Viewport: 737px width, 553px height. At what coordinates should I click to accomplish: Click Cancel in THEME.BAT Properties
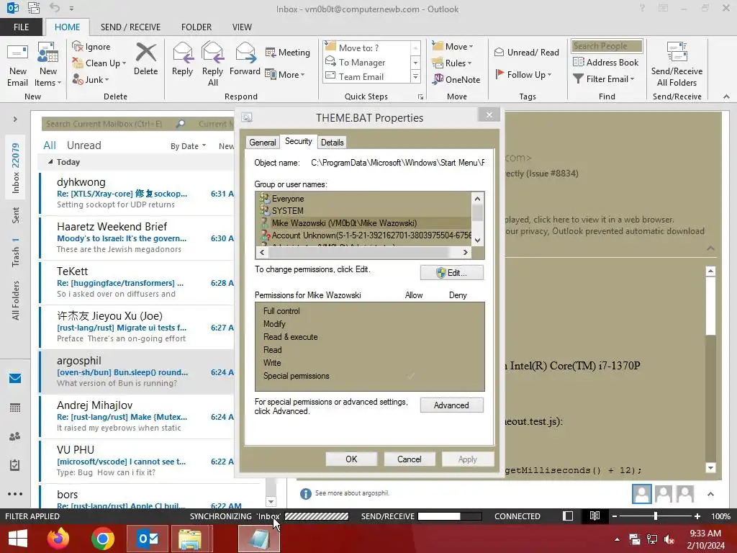410,459
